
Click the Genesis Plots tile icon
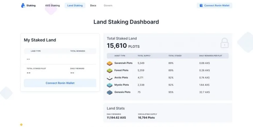[x=110, y=92]
